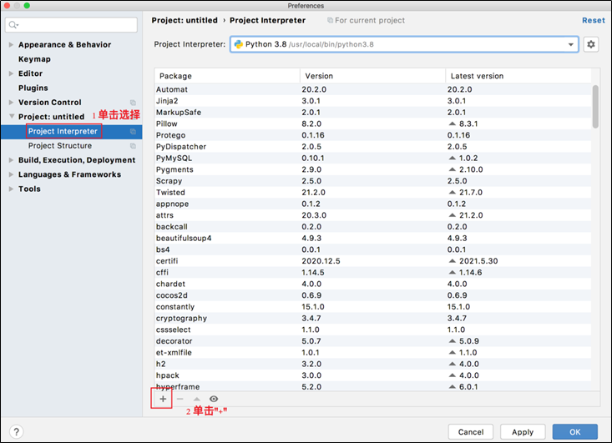The height and width of the screenshot is (443, 612).
Task: Expand Build, Execution, Deployment section
Action: pyautogui.click(x=11, y=160)
